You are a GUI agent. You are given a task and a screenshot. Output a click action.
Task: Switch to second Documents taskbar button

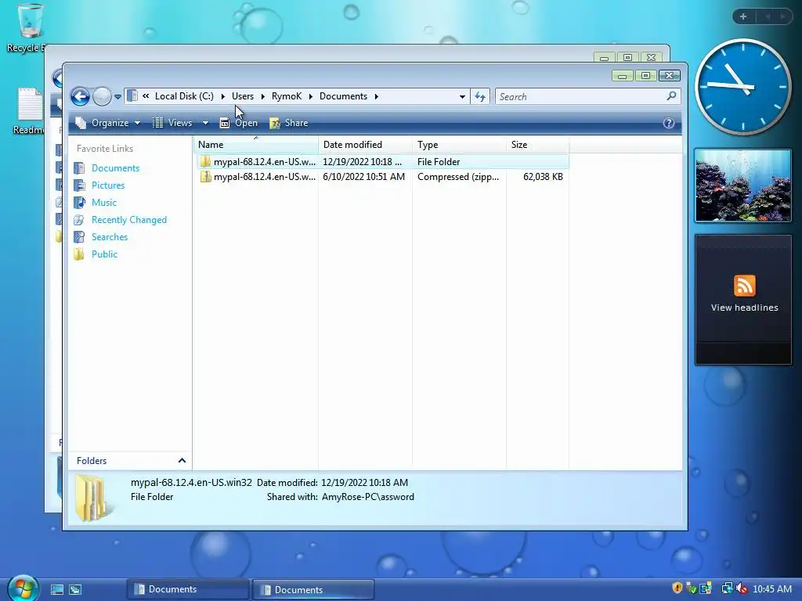point(313,589)
